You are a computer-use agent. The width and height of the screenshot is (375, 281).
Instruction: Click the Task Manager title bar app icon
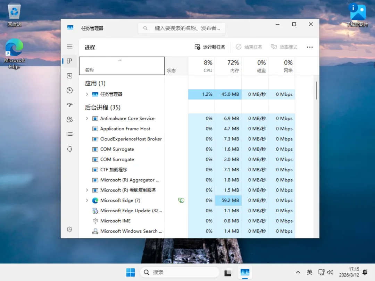[70, 28]
